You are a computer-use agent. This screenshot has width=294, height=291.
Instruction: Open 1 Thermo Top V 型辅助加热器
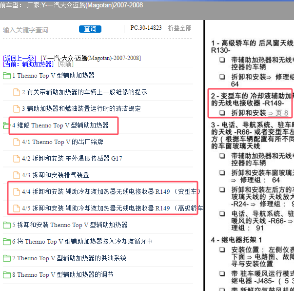53,76
